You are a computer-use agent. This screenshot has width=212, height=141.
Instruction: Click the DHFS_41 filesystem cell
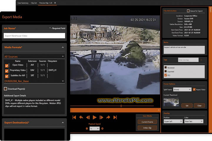click(53, 70)
